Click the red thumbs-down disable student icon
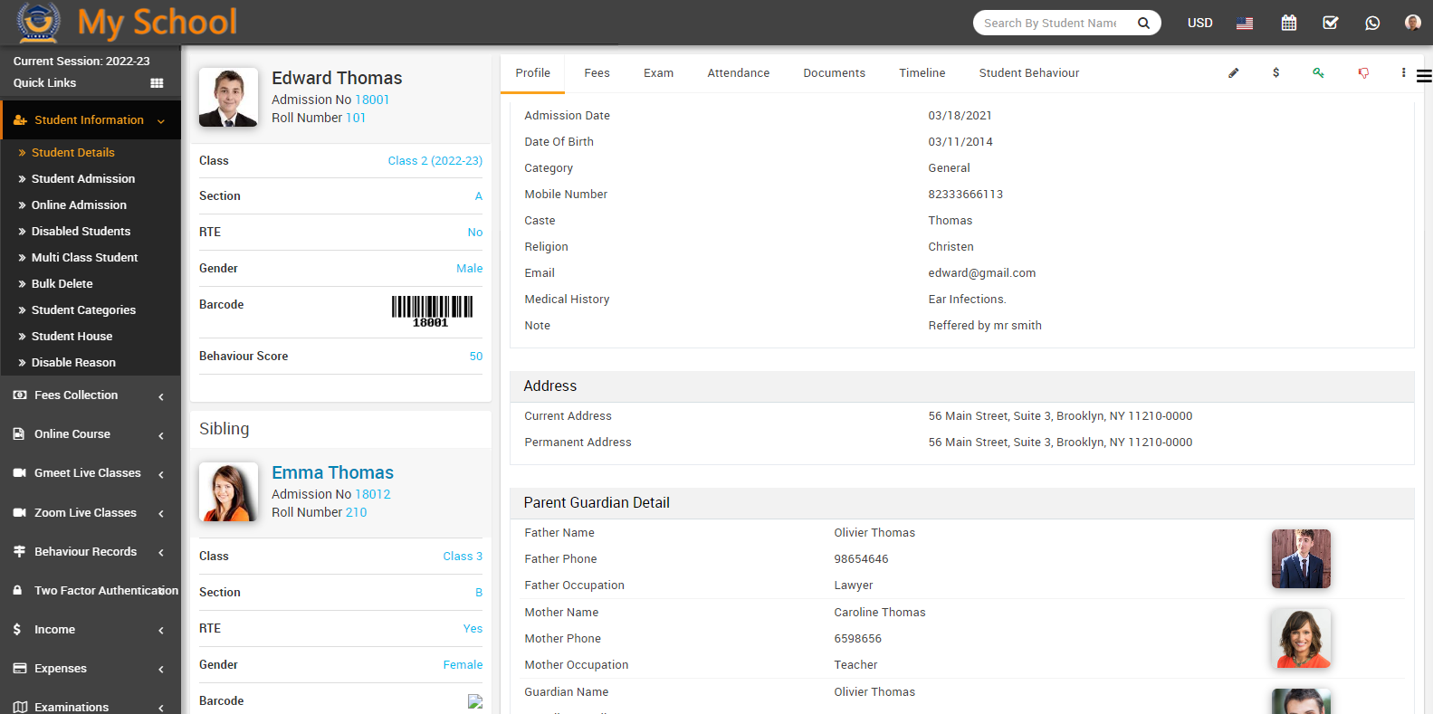1433x714 pixels. 1362,73
